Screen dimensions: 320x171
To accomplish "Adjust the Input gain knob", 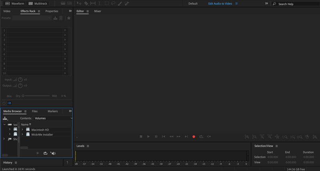I will [20, 80].
